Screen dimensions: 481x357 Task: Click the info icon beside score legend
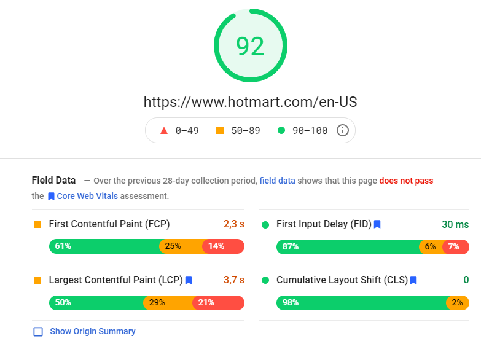point(343,130)
